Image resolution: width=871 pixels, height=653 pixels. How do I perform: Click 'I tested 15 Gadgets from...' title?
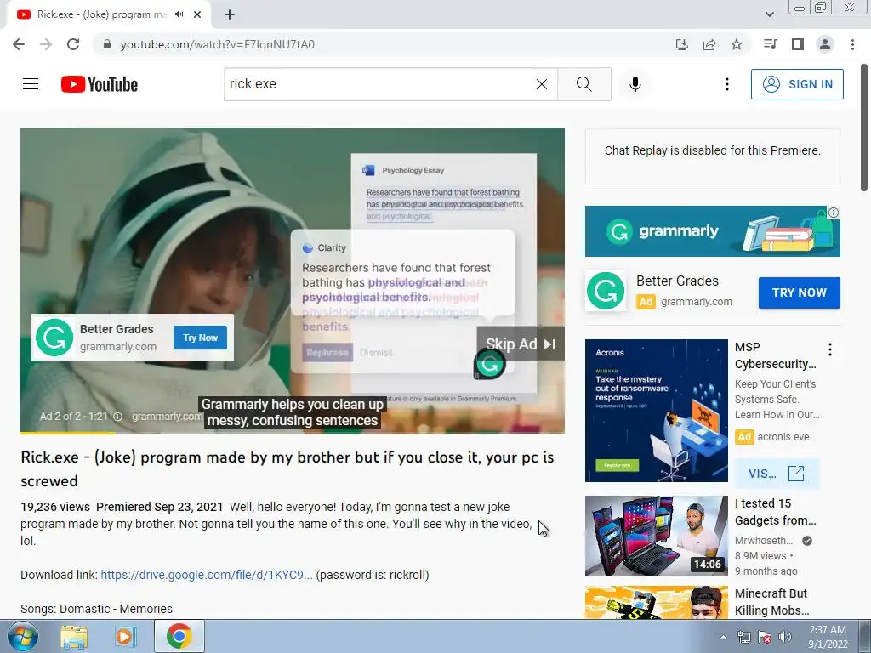[776, 512]
